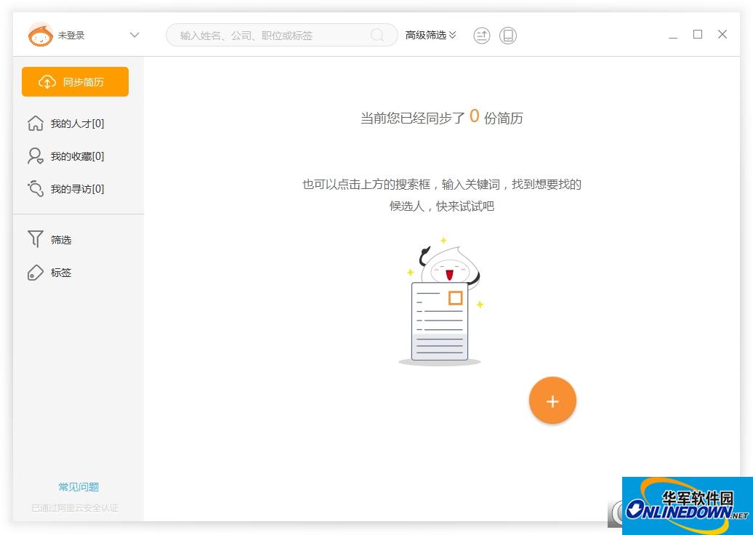This screenshot has height=535, width=753.
Task: Click the tag icon beside 标签
Action: point(36,273)
